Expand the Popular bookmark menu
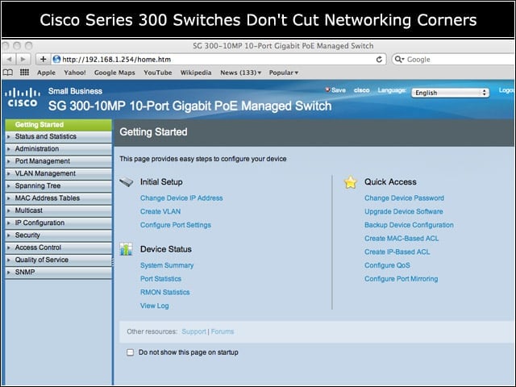Viewport: 516px width, 387px height. pyautogui.click(x=283, y=73)
